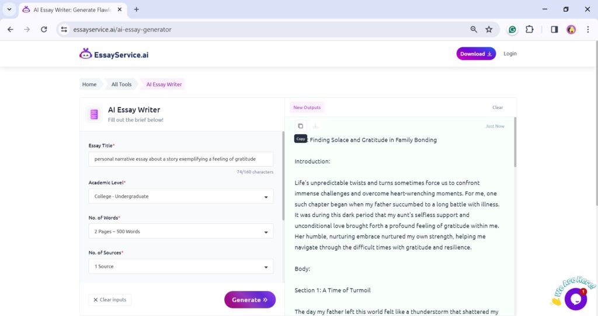Image resolution: width=598 pixels, height=316 pixels.
Task: Click 'Fill out the brief below!' text
Action: [x=135, y=120]
